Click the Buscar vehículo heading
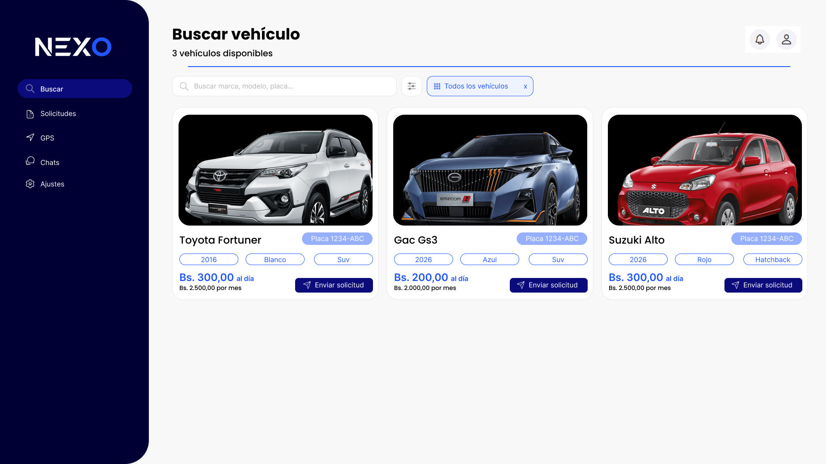 [x=236, y=34]
